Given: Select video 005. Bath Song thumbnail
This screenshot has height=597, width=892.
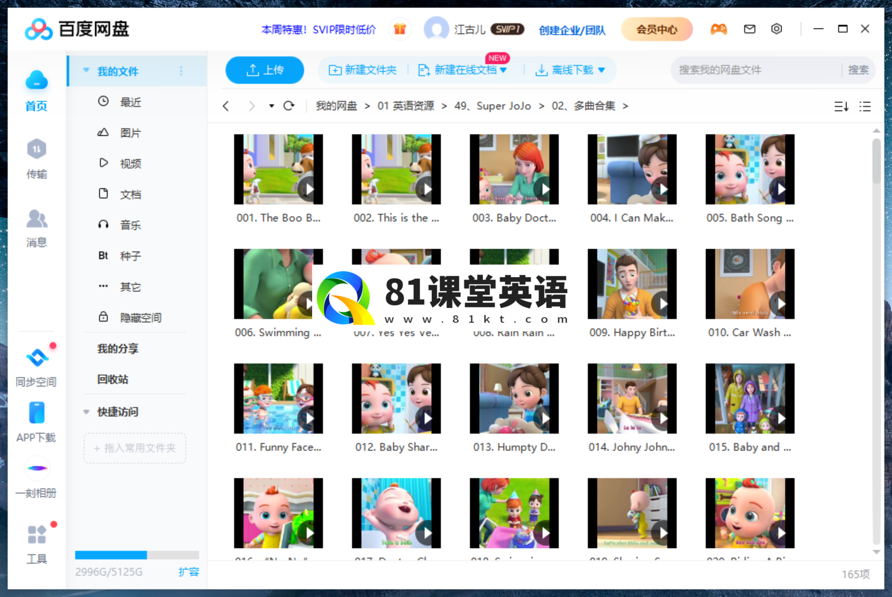Looking at the screenshot, I should coord(750,169).
